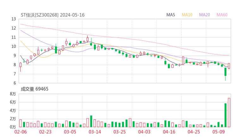Click the MA20 legend label
Screen dimensions: 234x139
205,15
